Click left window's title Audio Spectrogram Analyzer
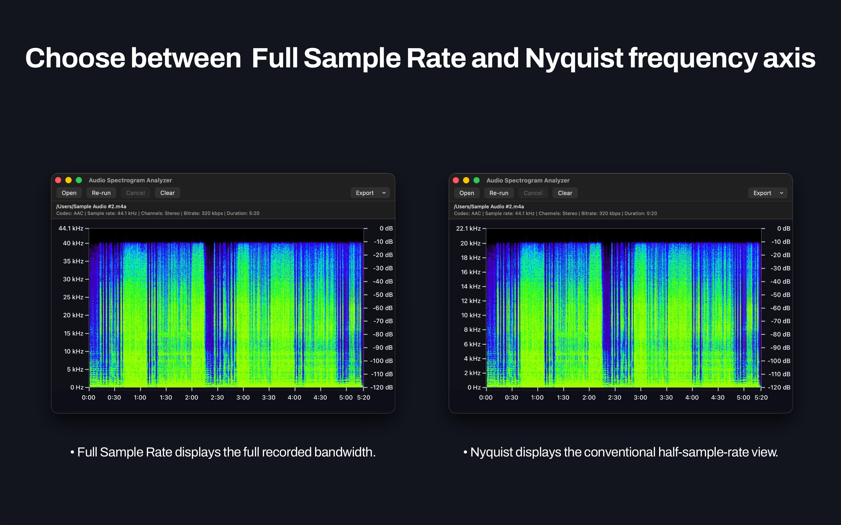Viewport: 841px width, 525px height. [x=130, y=180]
